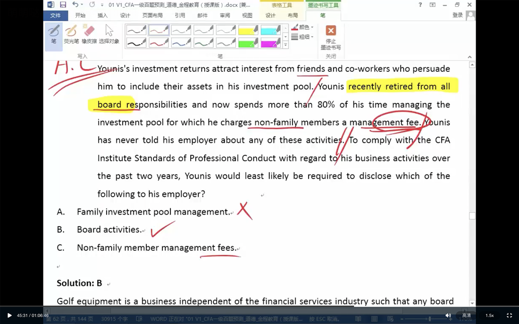Pick the fifth pen style in the top row
Screen dimensions: 519x324
click(226, 30)
